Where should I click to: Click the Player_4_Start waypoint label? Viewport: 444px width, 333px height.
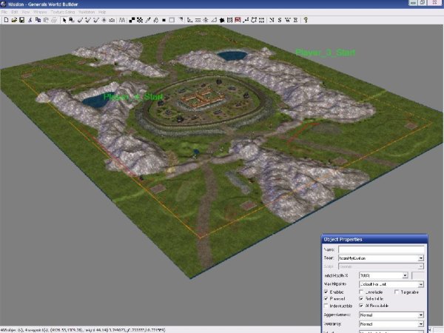pyautogui.click(x=133, y=96)
